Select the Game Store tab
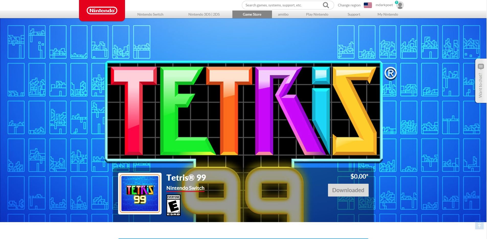The image size is (487, 239). coord(252,14)
